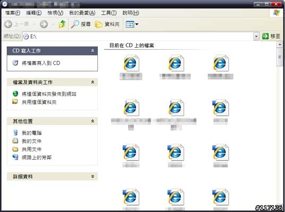
Task: Collapse the 檔案及資料夾工作 panel
Action: coord(93,82)
